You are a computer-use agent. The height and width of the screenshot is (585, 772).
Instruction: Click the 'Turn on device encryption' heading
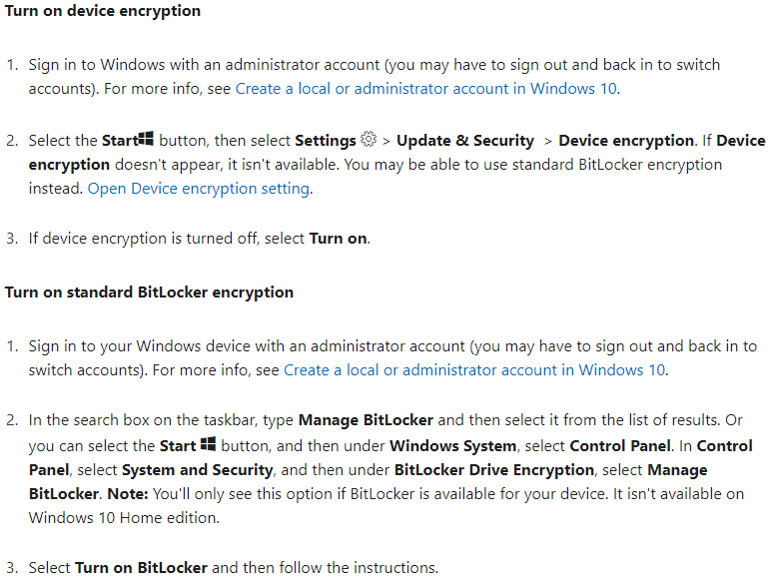pos(103,11)
